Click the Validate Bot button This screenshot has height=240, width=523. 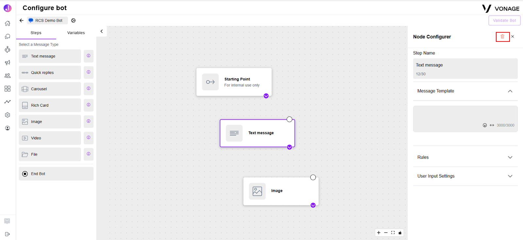(504, 20)
